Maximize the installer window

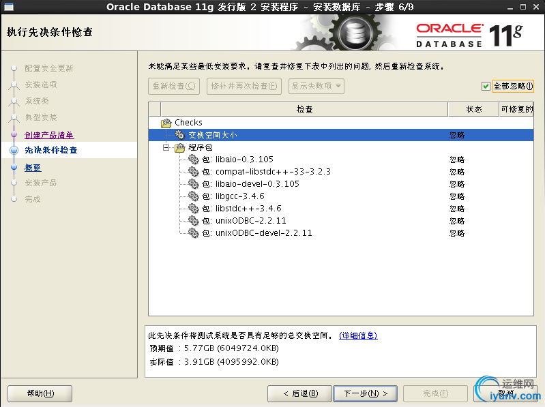(x=522, y=7)
